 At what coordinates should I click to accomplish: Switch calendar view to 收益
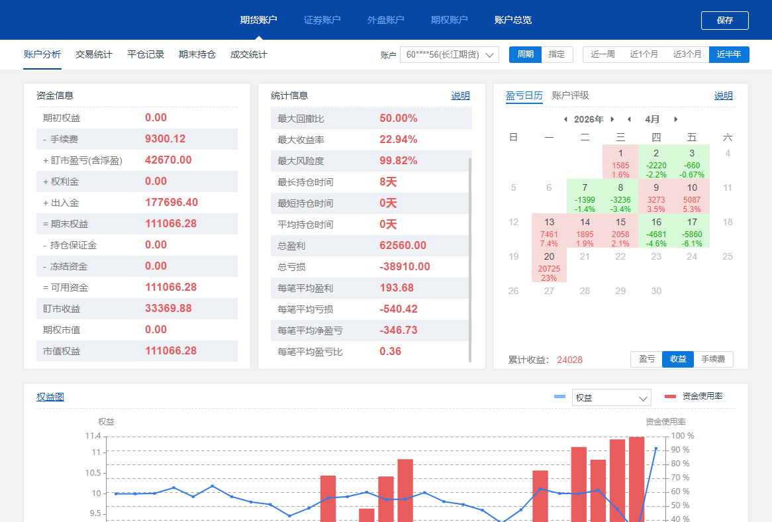678,359
